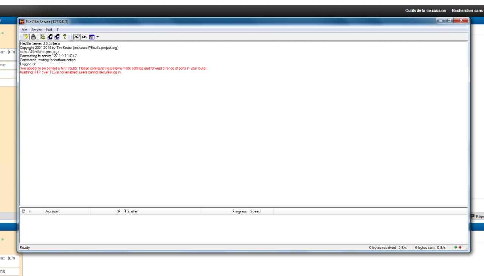Open the Groups editor (second head icon)
Image resolution: width=484 pixels, height=276 pixels.
(57, 37)
